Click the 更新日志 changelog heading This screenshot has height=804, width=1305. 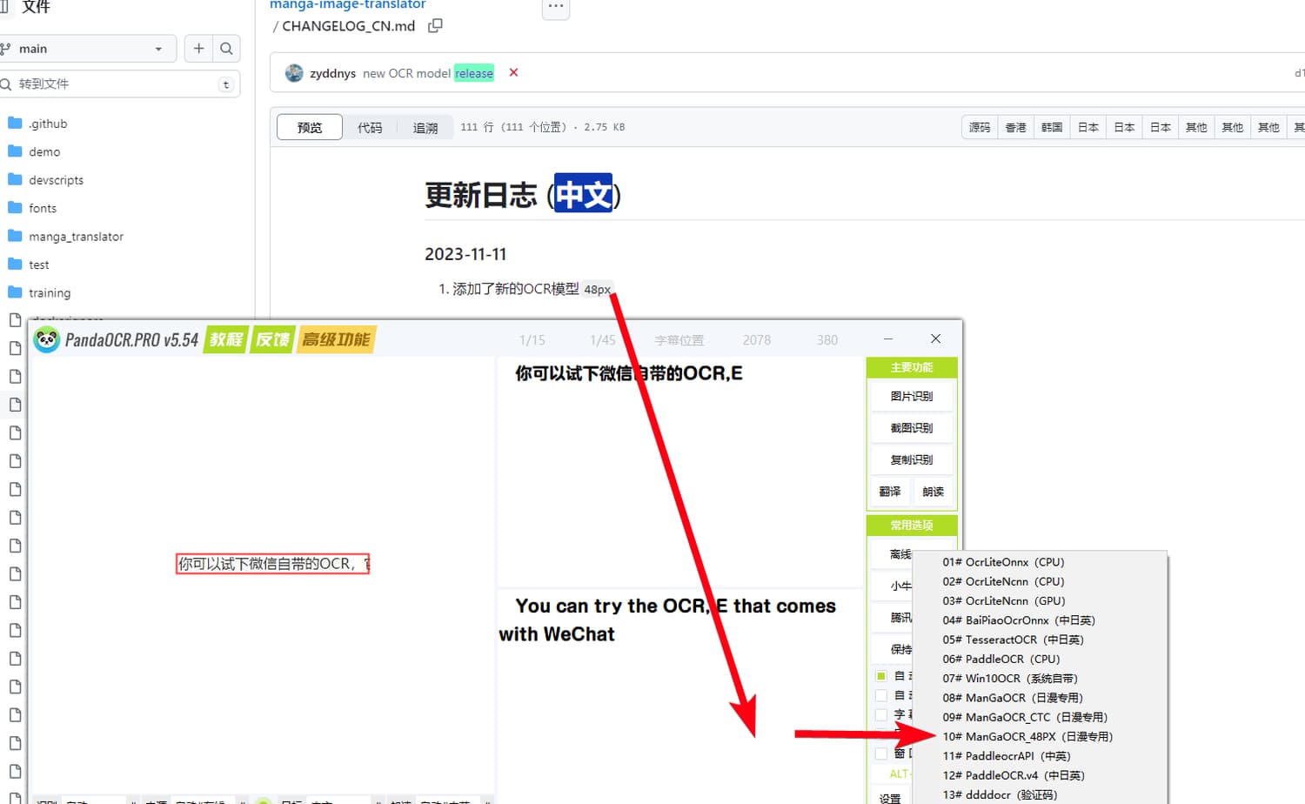[x=523, y=194]
